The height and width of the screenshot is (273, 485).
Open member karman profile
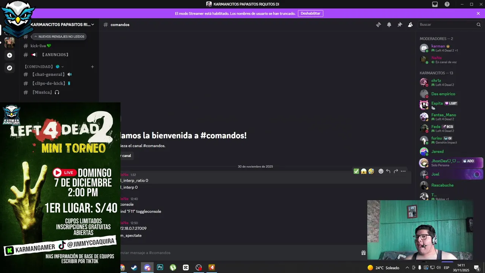[450, 48]
